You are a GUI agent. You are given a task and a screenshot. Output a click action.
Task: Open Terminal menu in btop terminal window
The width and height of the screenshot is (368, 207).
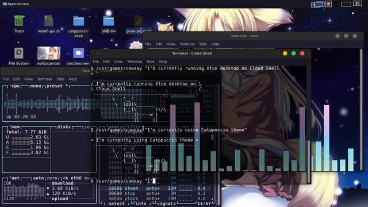(45, 79)
